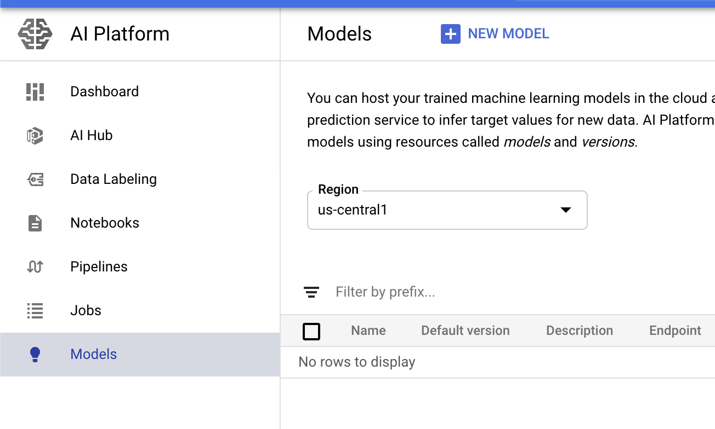Expand the Region dropdown arrow

click(x=565, y=210)
